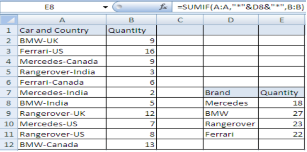Select the cell 'Mercedes-US'

pos(62,124)
